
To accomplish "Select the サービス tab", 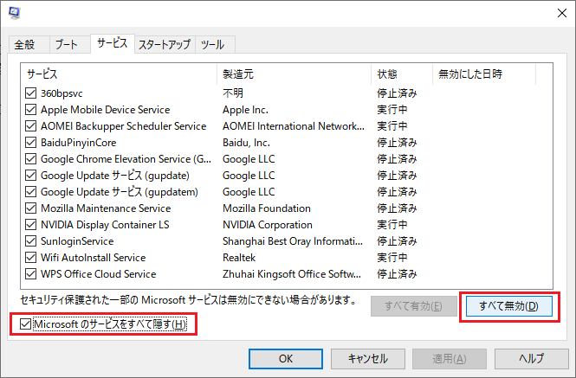I will point(112,43).
